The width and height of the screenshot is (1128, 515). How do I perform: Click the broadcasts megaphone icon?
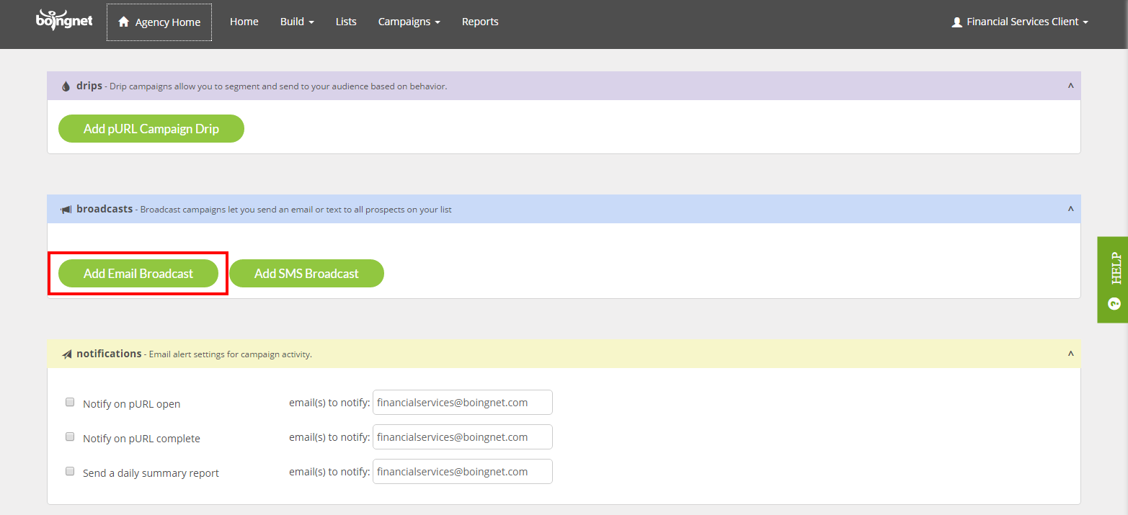[66, 210]
